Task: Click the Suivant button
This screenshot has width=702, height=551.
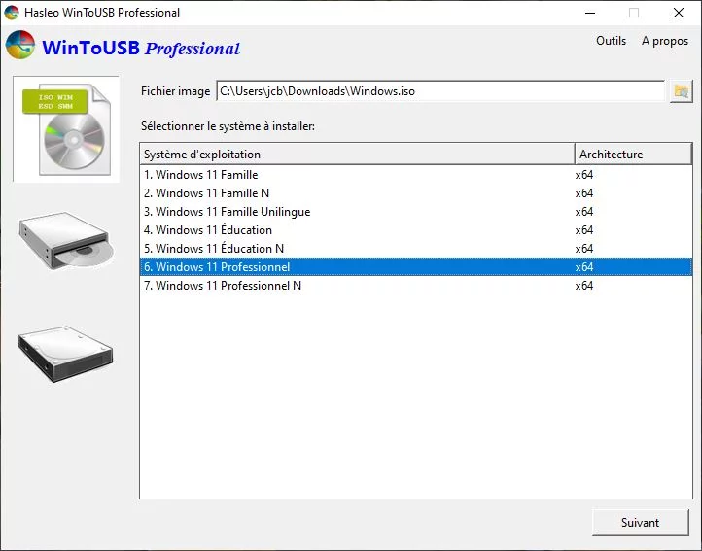Action: pos(640,523)
